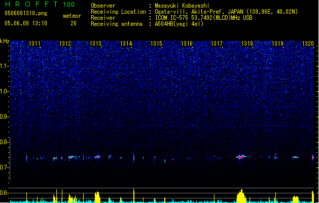Click the 1319 time marker

278,44
